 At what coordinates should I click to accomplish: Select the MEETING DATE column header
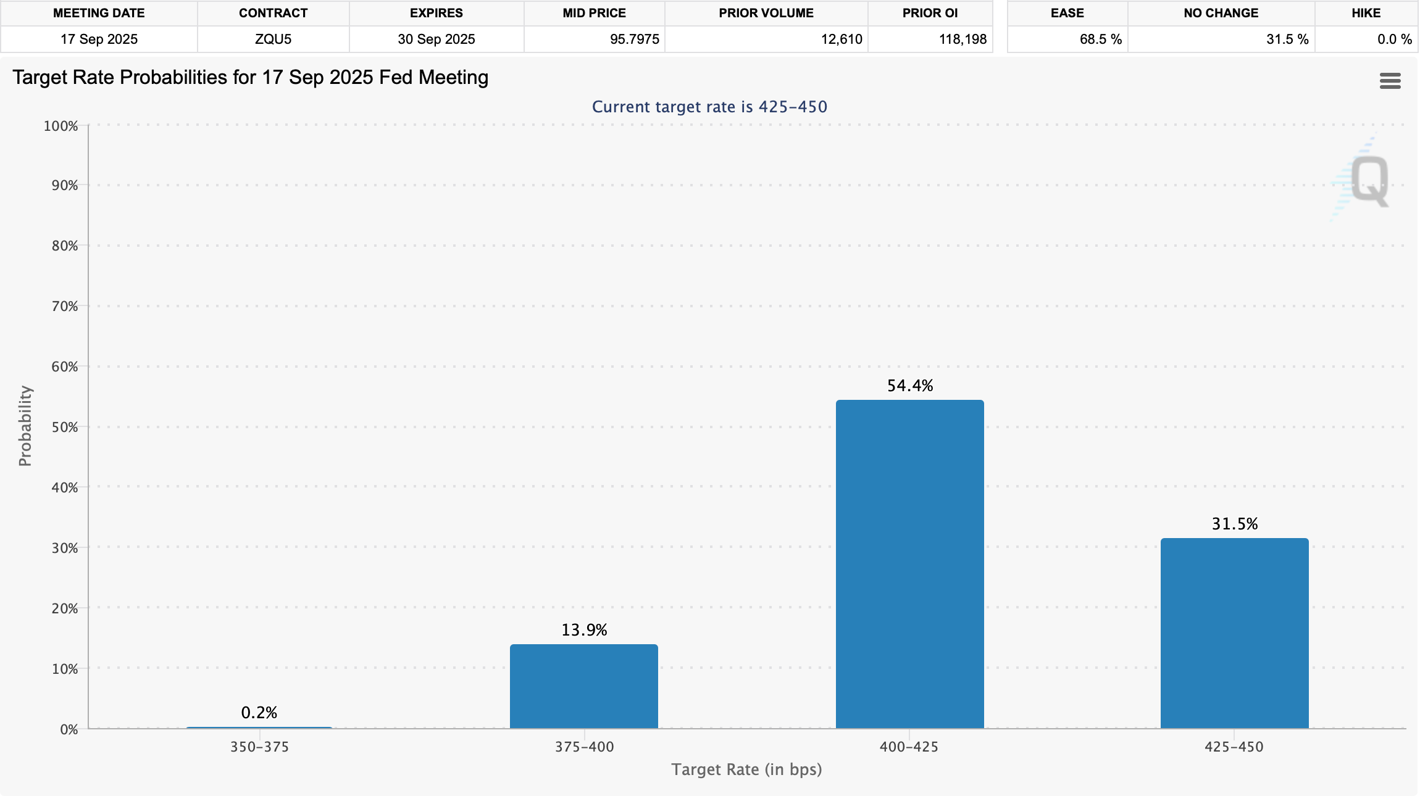click(x=99, y=13)
